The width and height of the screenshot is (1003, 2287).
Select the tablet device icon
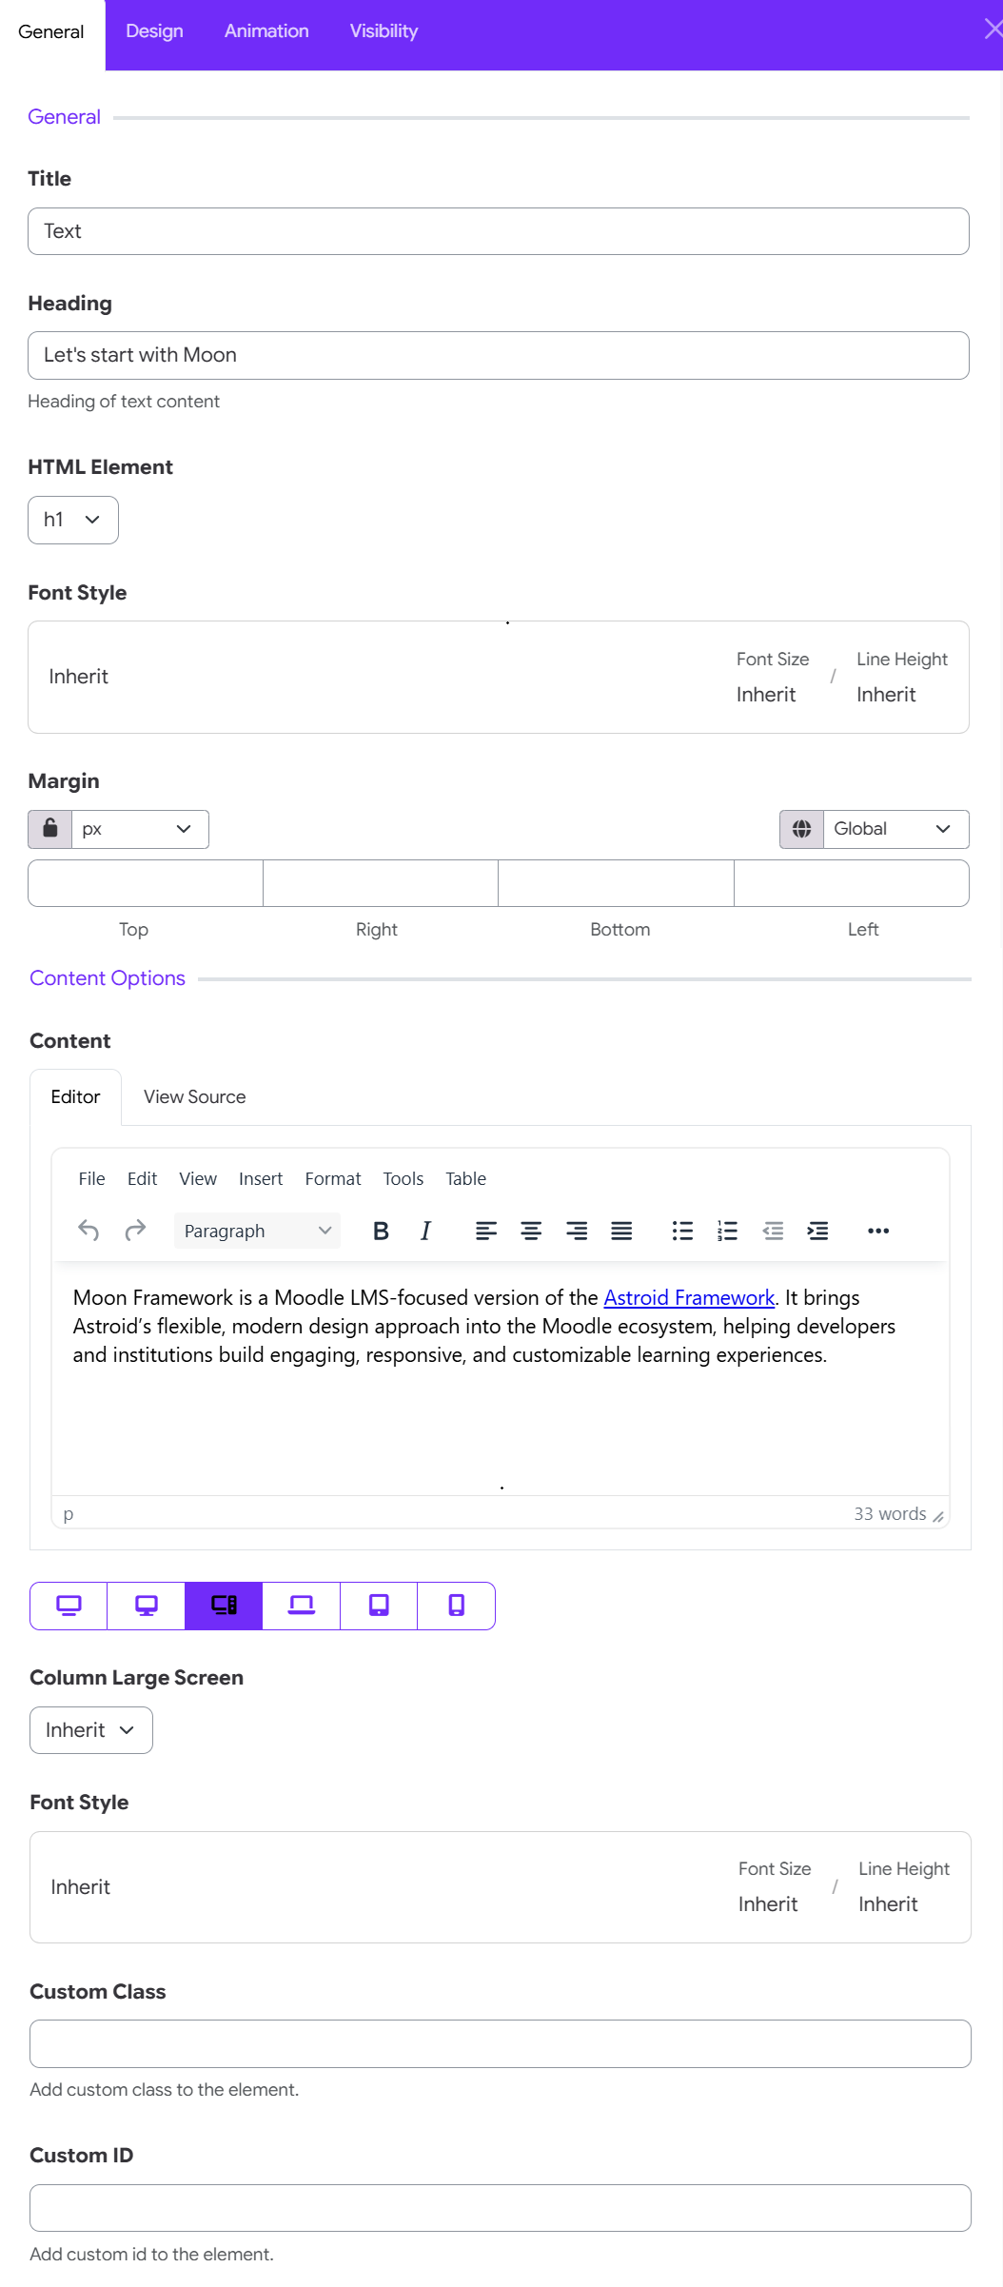pyautogui.click(x=379, y=1606)
